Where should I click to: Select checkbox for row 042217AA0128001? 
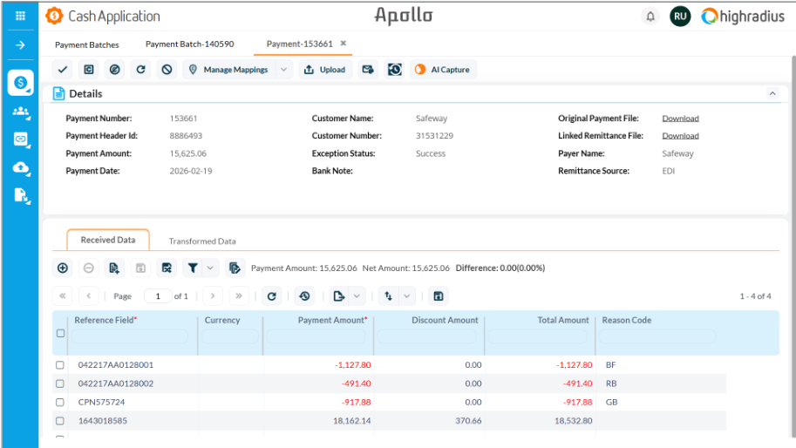tap(60, 365)
